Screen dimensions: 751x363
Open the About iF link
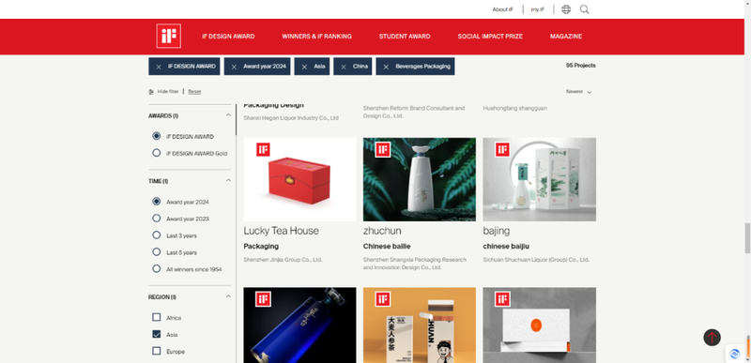[502, 9]
